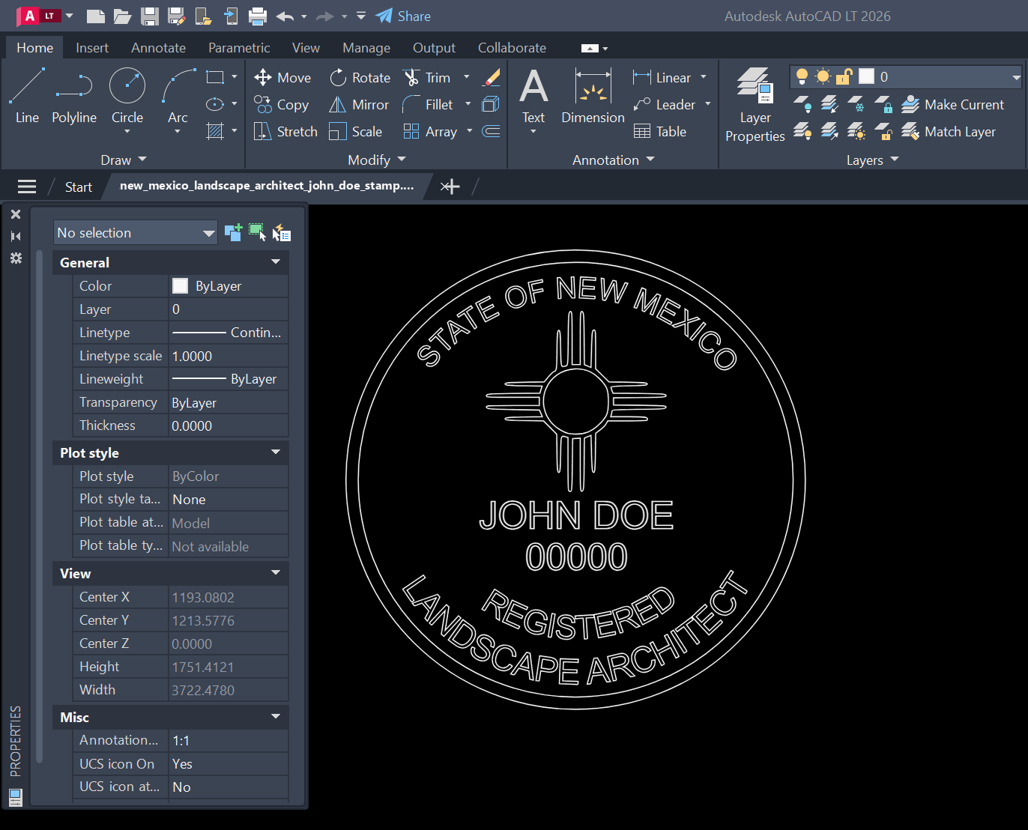
Task: Collapse the View properties section
Action: coord(276,572)
